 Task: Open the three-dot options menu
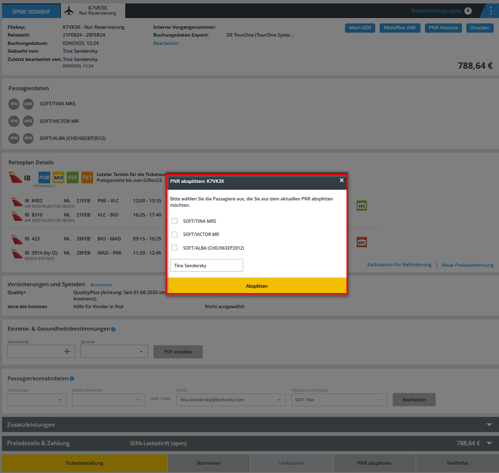[x=490, y=11]
